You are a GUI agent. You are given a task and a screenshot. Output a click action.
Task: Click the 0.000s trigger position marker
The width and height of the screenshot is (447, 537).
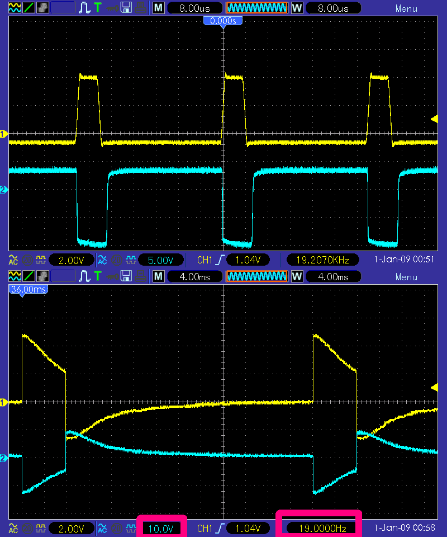point(223,22)
